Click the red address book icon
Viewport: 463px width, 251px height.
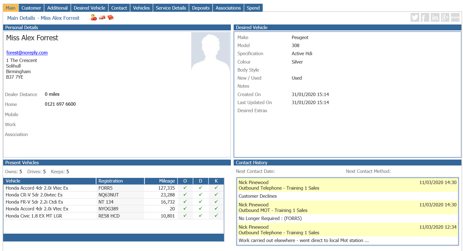click(110, 18)
